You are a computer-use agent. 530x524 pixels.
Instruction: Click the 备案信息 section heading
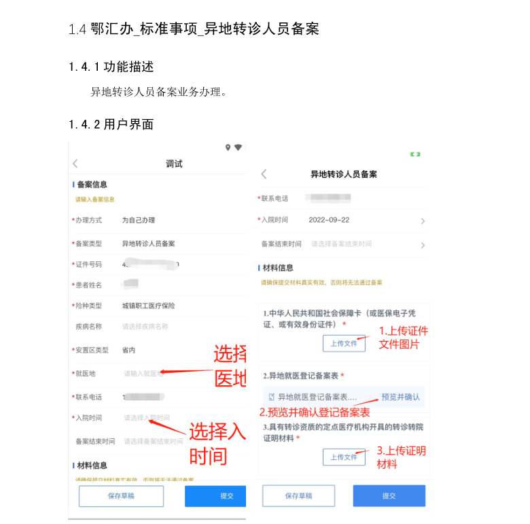[x=92, y=184]
